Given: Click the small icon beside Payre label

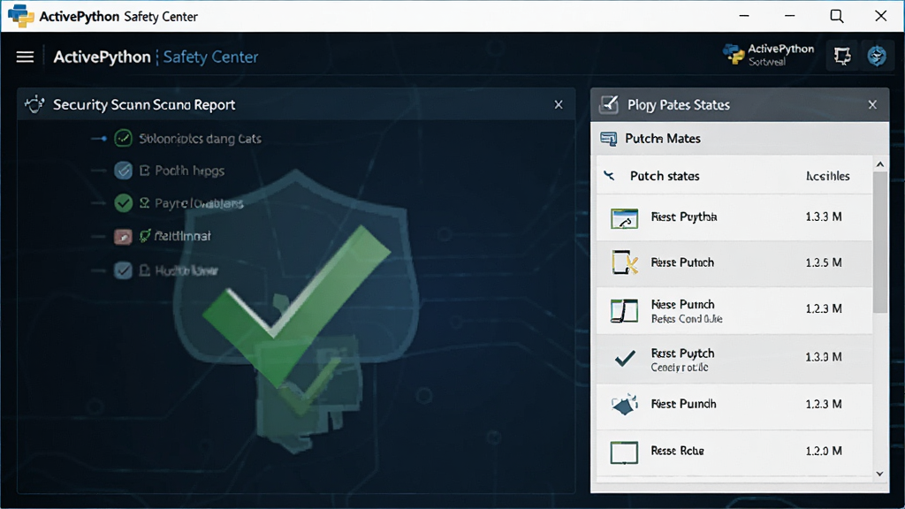Looking at the screenshot, I should click(x=145, y=203).
